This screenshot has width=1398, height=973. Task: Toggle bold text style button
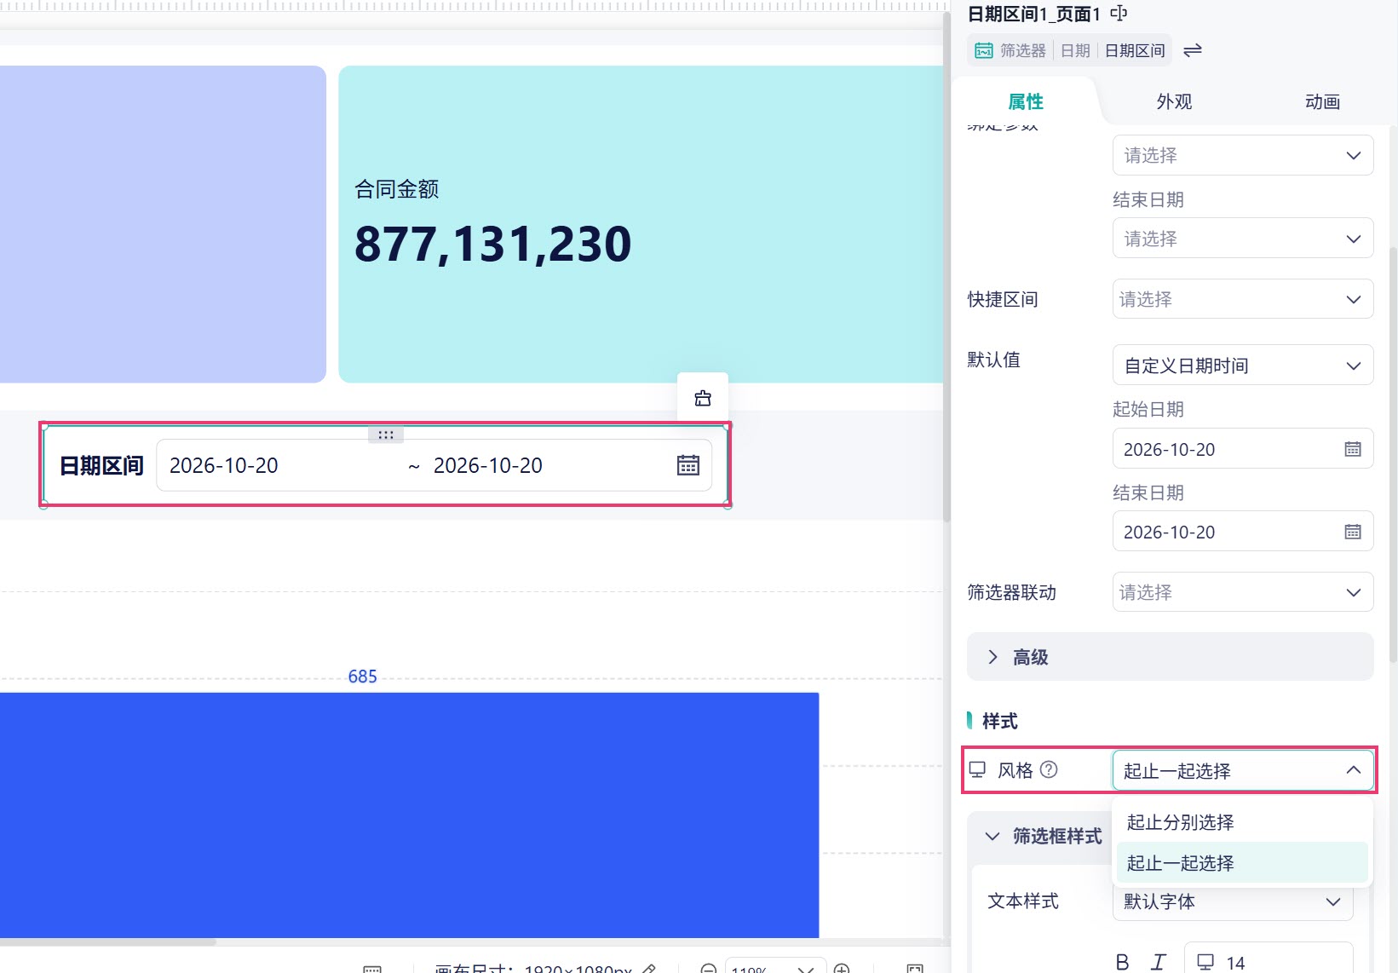[x=1123, y=962]
